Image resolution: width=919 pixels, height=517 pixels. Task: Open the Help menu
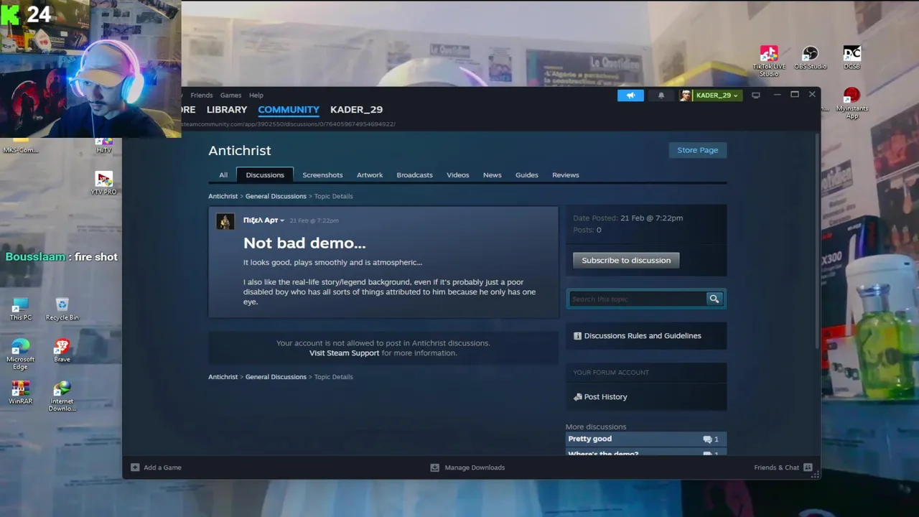(x=256, y=95)
